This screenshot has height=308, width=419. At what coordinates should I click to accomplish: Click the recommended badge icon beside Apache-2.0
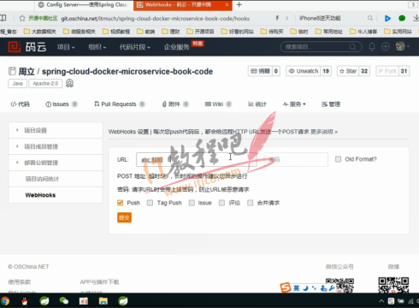pyautogui.click(x=69, y=83)
